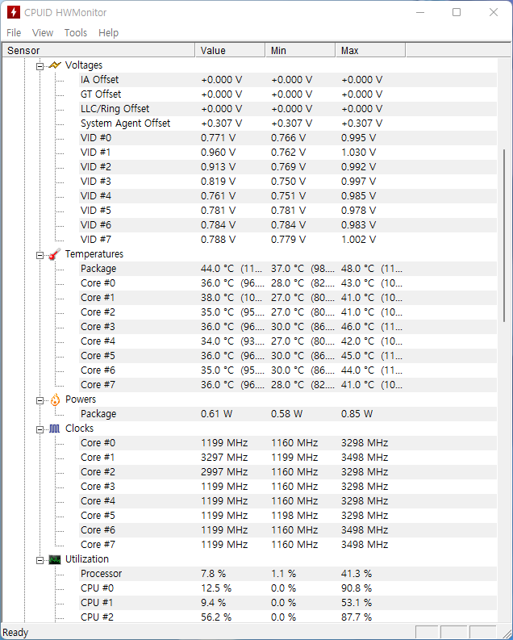513x640 pixels.
Task: Minimize the HWMonitor window
Action: (x=420, y=12)
